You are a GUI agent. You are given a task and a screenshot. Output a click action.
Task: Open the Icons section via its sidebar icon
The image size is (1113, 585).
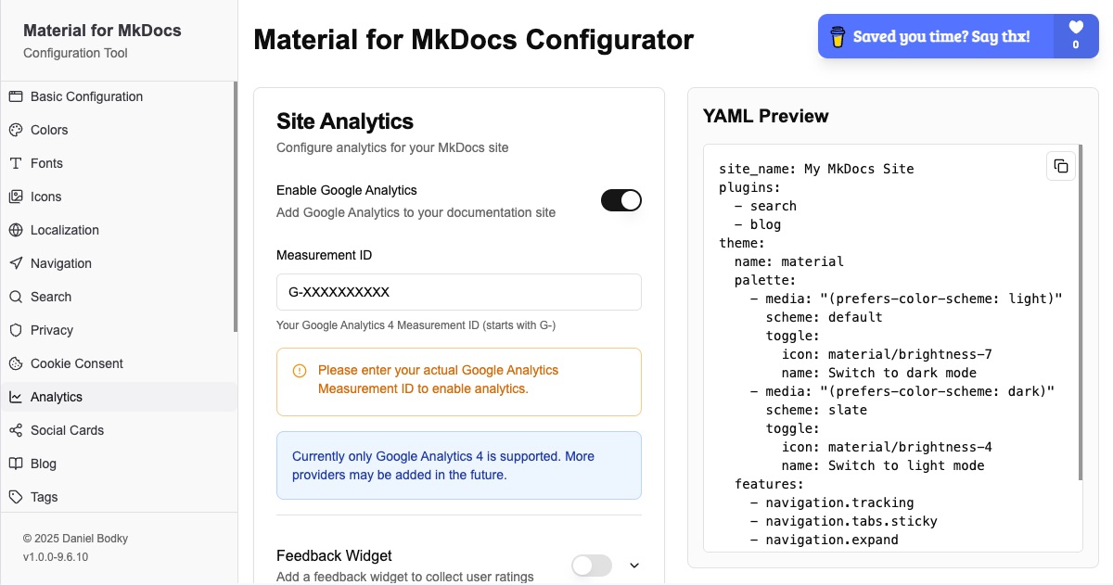14,197
